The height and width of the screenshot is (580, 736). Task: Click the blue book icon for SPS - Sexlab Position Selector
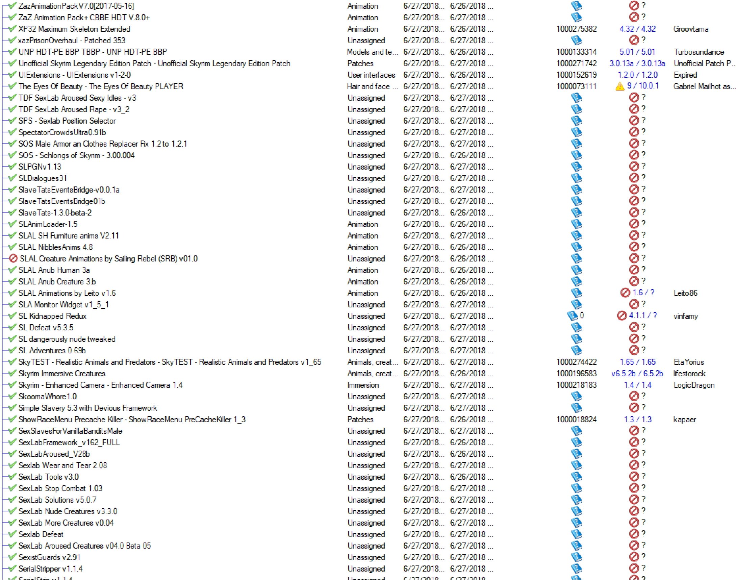pos(576,121)
